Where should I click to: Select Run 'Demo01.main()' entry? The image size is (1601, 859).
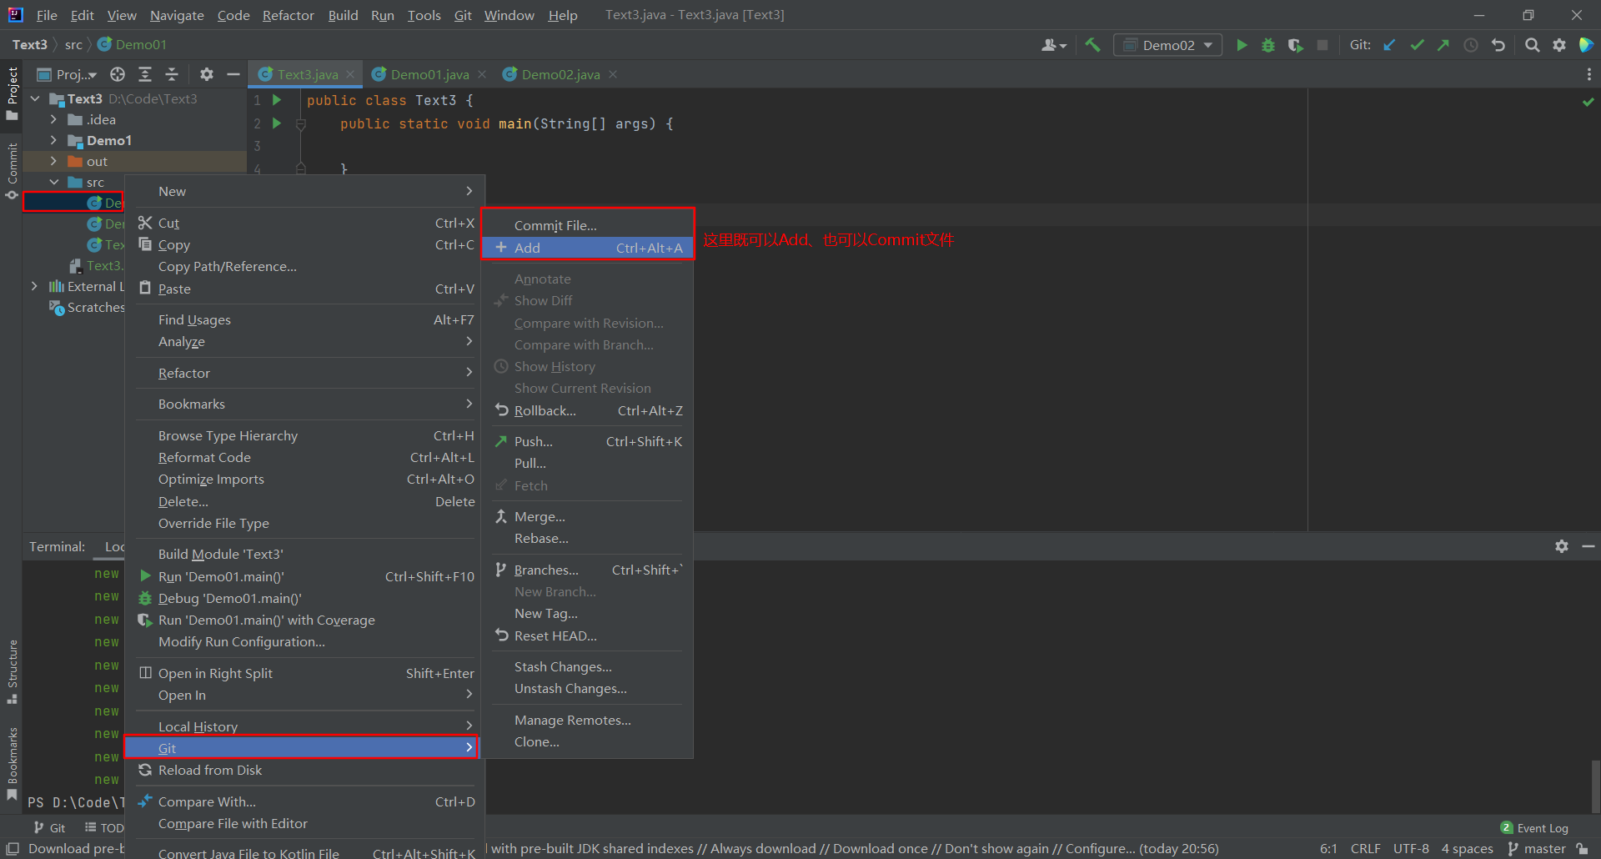point(305,576)
